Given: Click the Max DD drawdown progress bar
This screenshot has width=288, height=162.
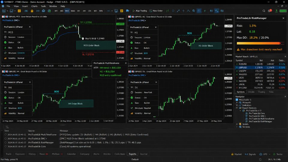Looking at the screenshot, I should [x=260, y=43].
